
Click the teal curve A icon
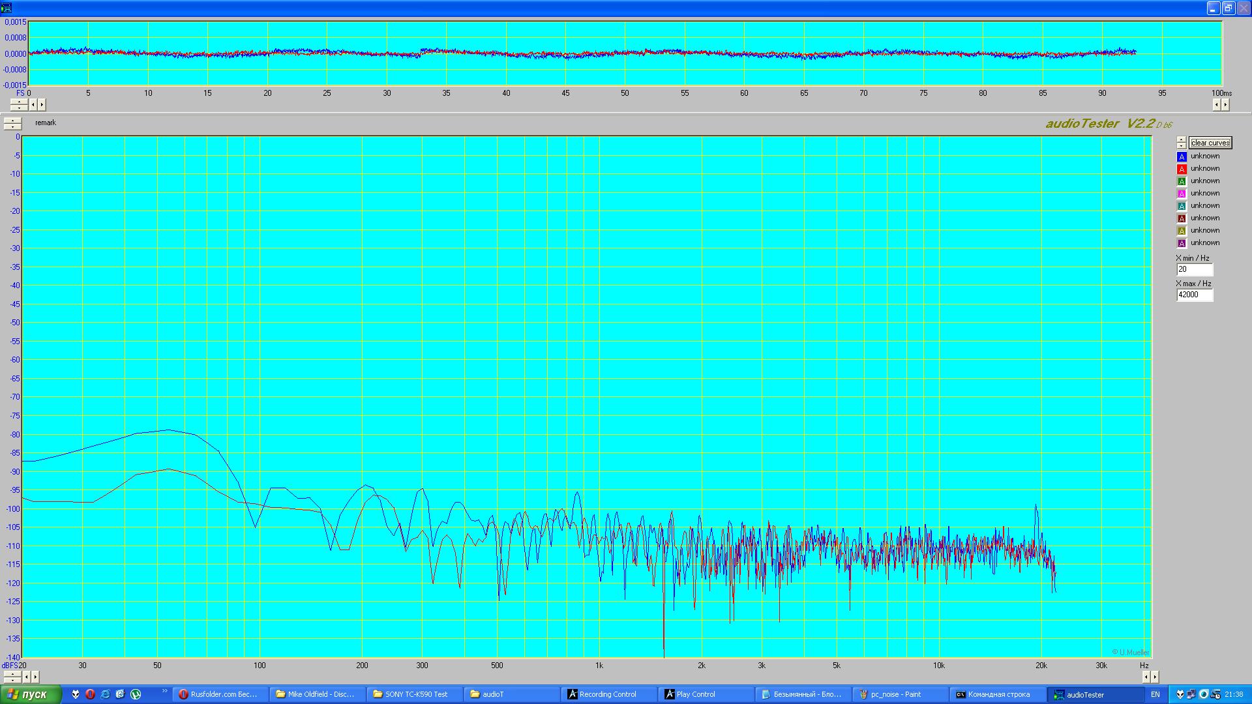[x=1181, y=206]
